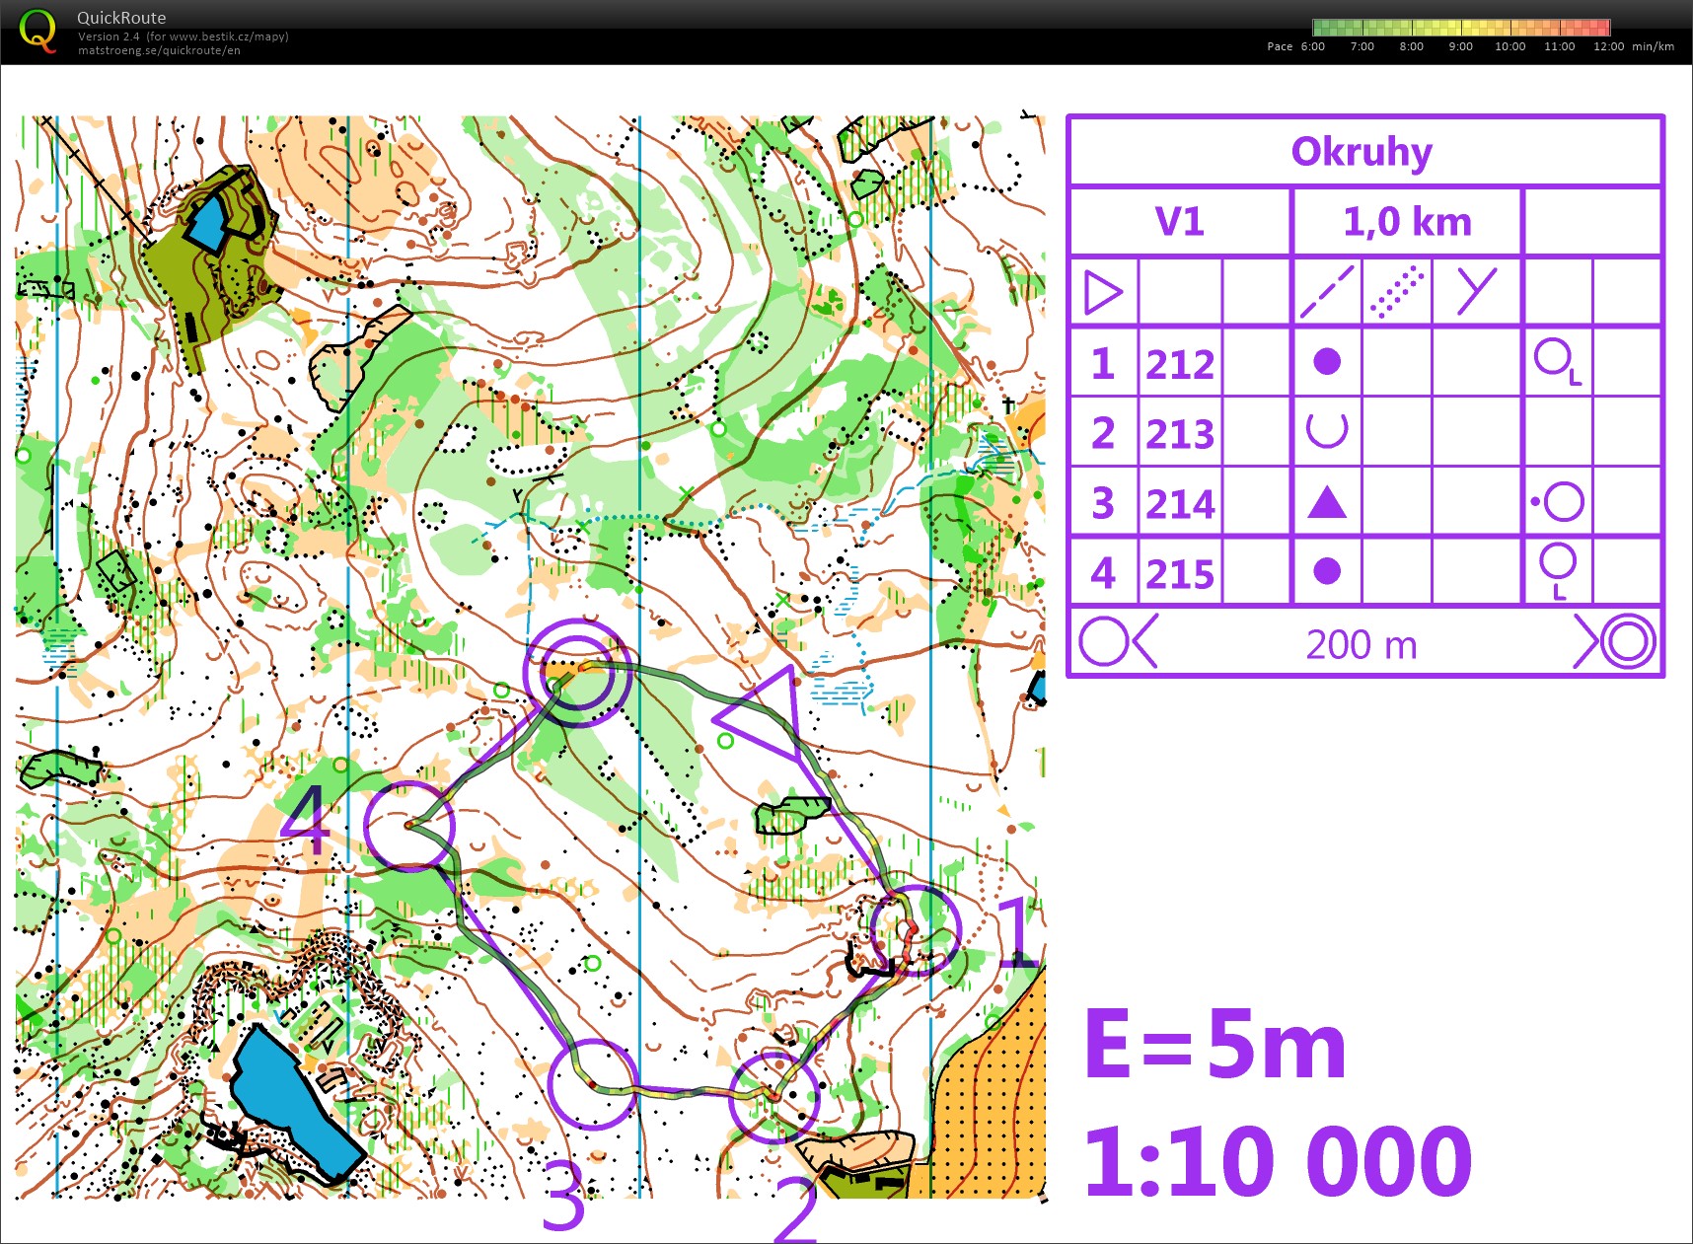Image resolution: width=1693 pixels, height=1244 pixels.
Task: Click the 1,0 km course length cell
Action: pos(1407,222)
